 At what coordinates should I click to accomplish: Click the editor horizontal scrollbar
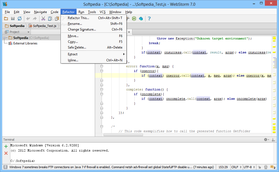click(x=123, y=135)
